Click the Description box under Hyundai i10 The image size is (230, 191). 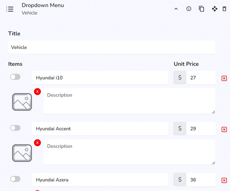pos(129,101)
